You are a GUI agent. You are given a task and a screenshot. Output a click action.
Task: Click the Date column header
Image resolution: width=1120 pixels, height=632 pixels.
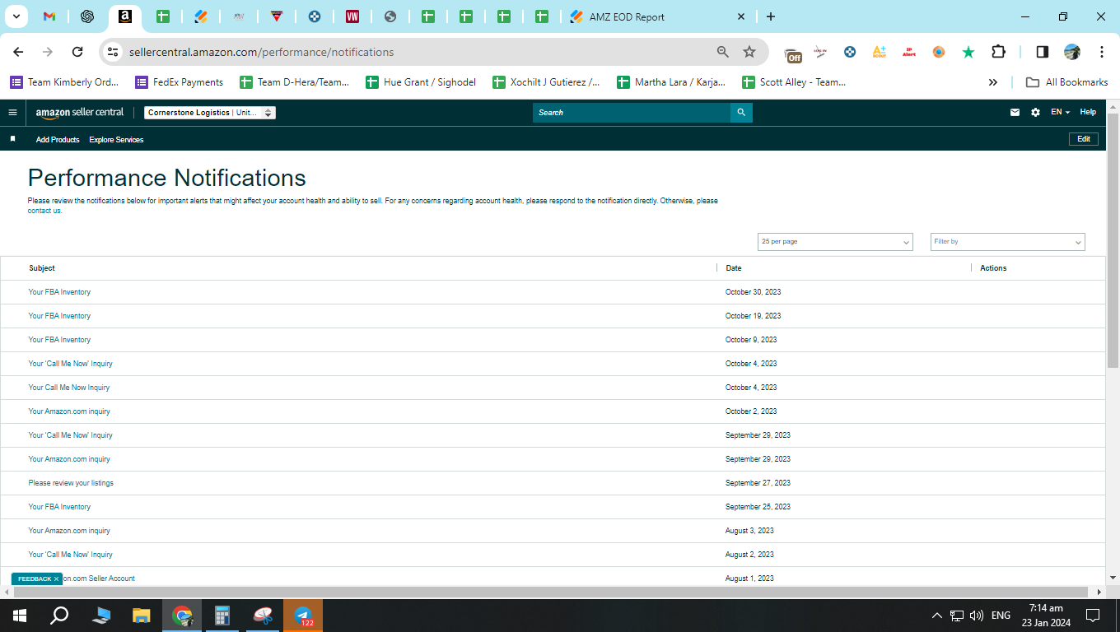734,268
